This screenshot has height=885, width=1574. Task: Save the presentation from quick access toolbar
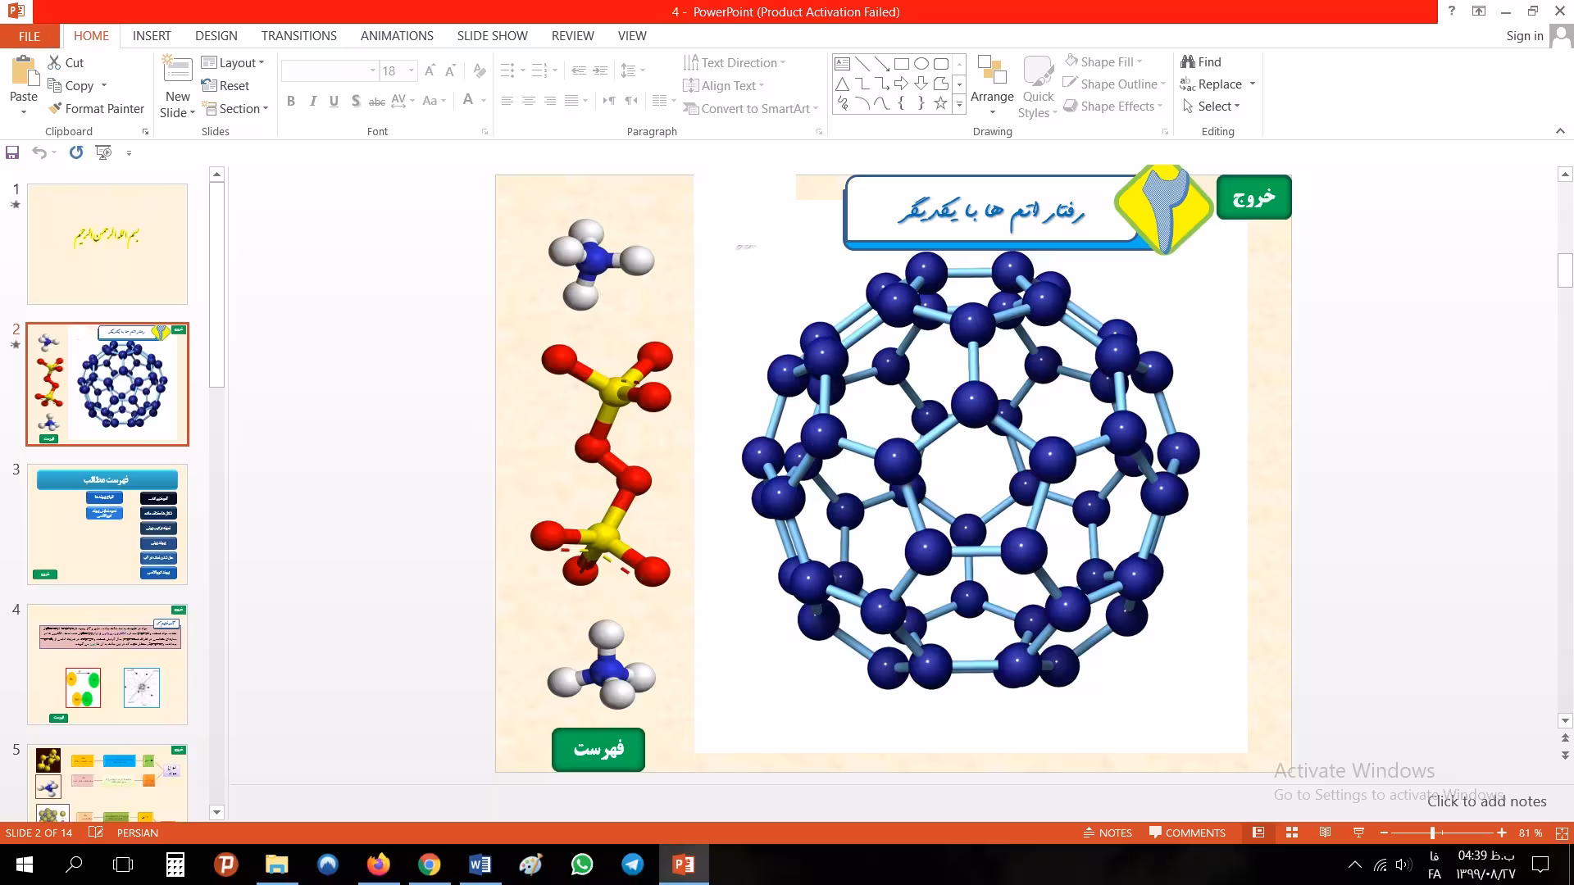click(12, 152)
